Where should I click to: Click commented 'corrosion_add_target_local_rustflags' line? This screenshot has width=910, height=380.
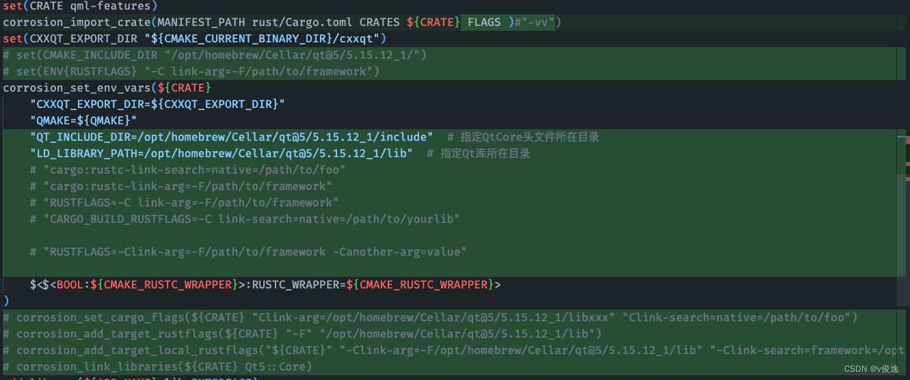[454, 350]
